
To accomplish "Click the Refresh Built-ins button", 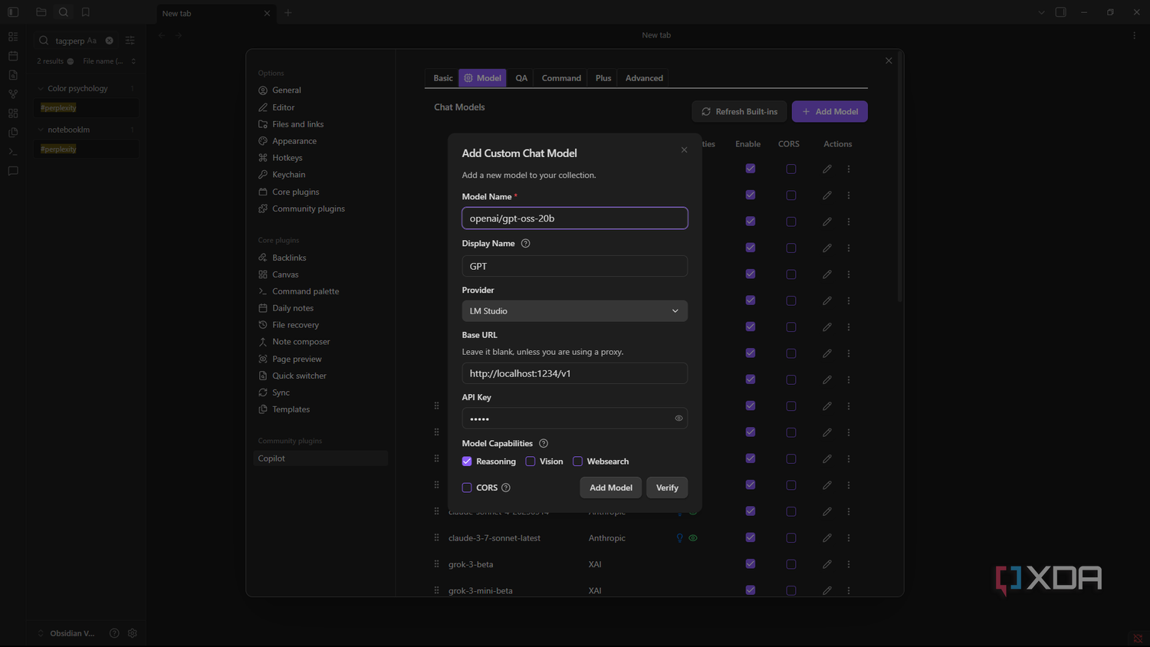I will pyautogui.click(x=739, y=112).
